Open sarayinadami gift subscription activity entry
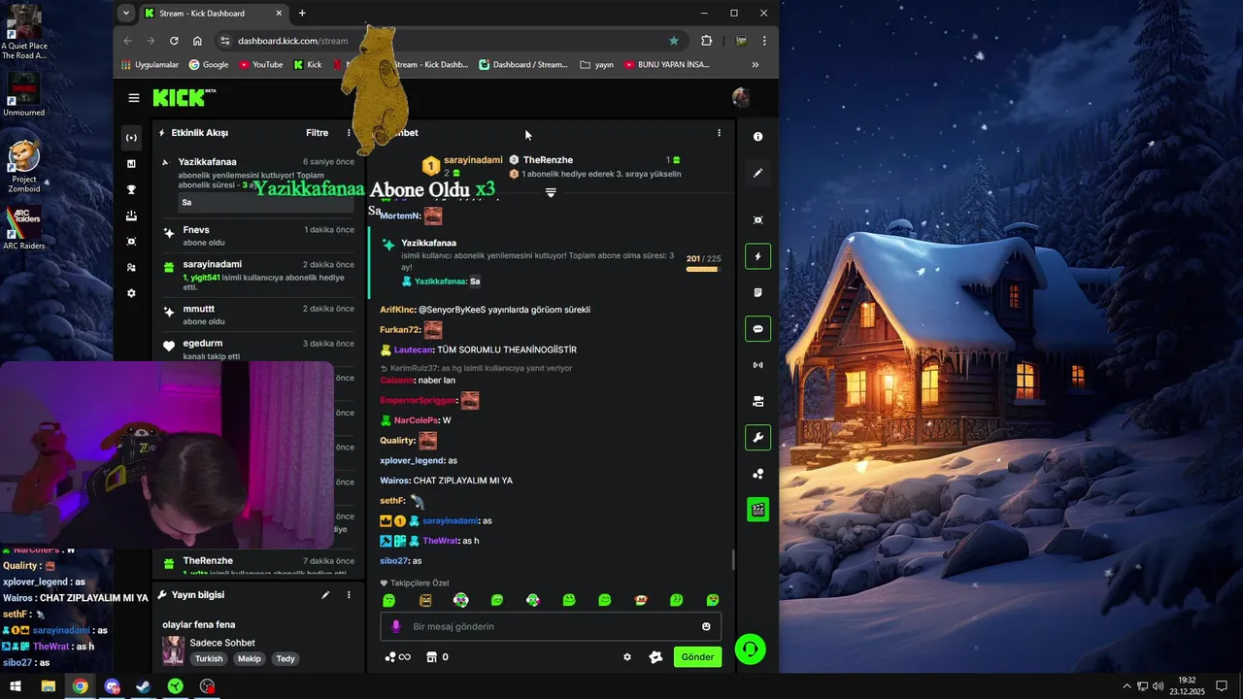The height and width of the screenshot is (699, 1243). (x=259, y=276)
